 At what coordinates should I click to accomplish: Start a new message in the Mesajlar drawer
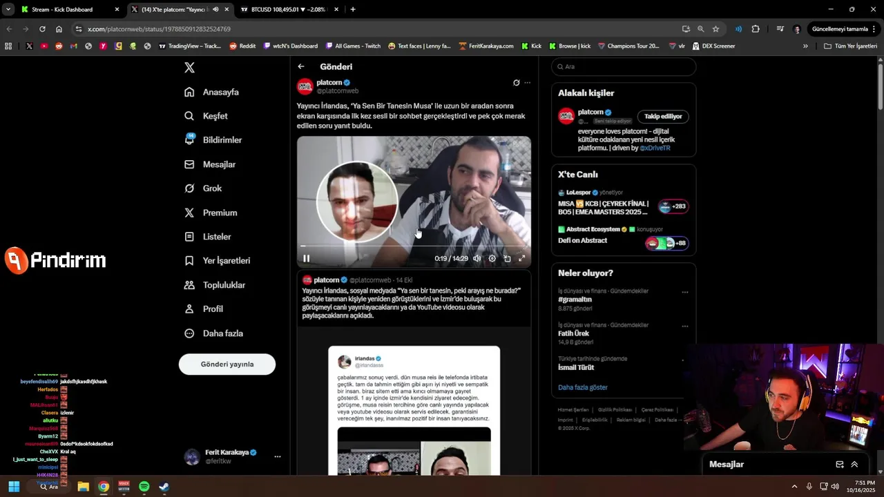tap(840, 465)
